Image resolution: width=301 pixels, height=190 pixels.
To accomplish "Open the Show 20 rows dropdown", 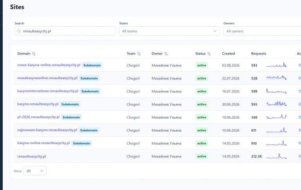I will click(35, 171).
